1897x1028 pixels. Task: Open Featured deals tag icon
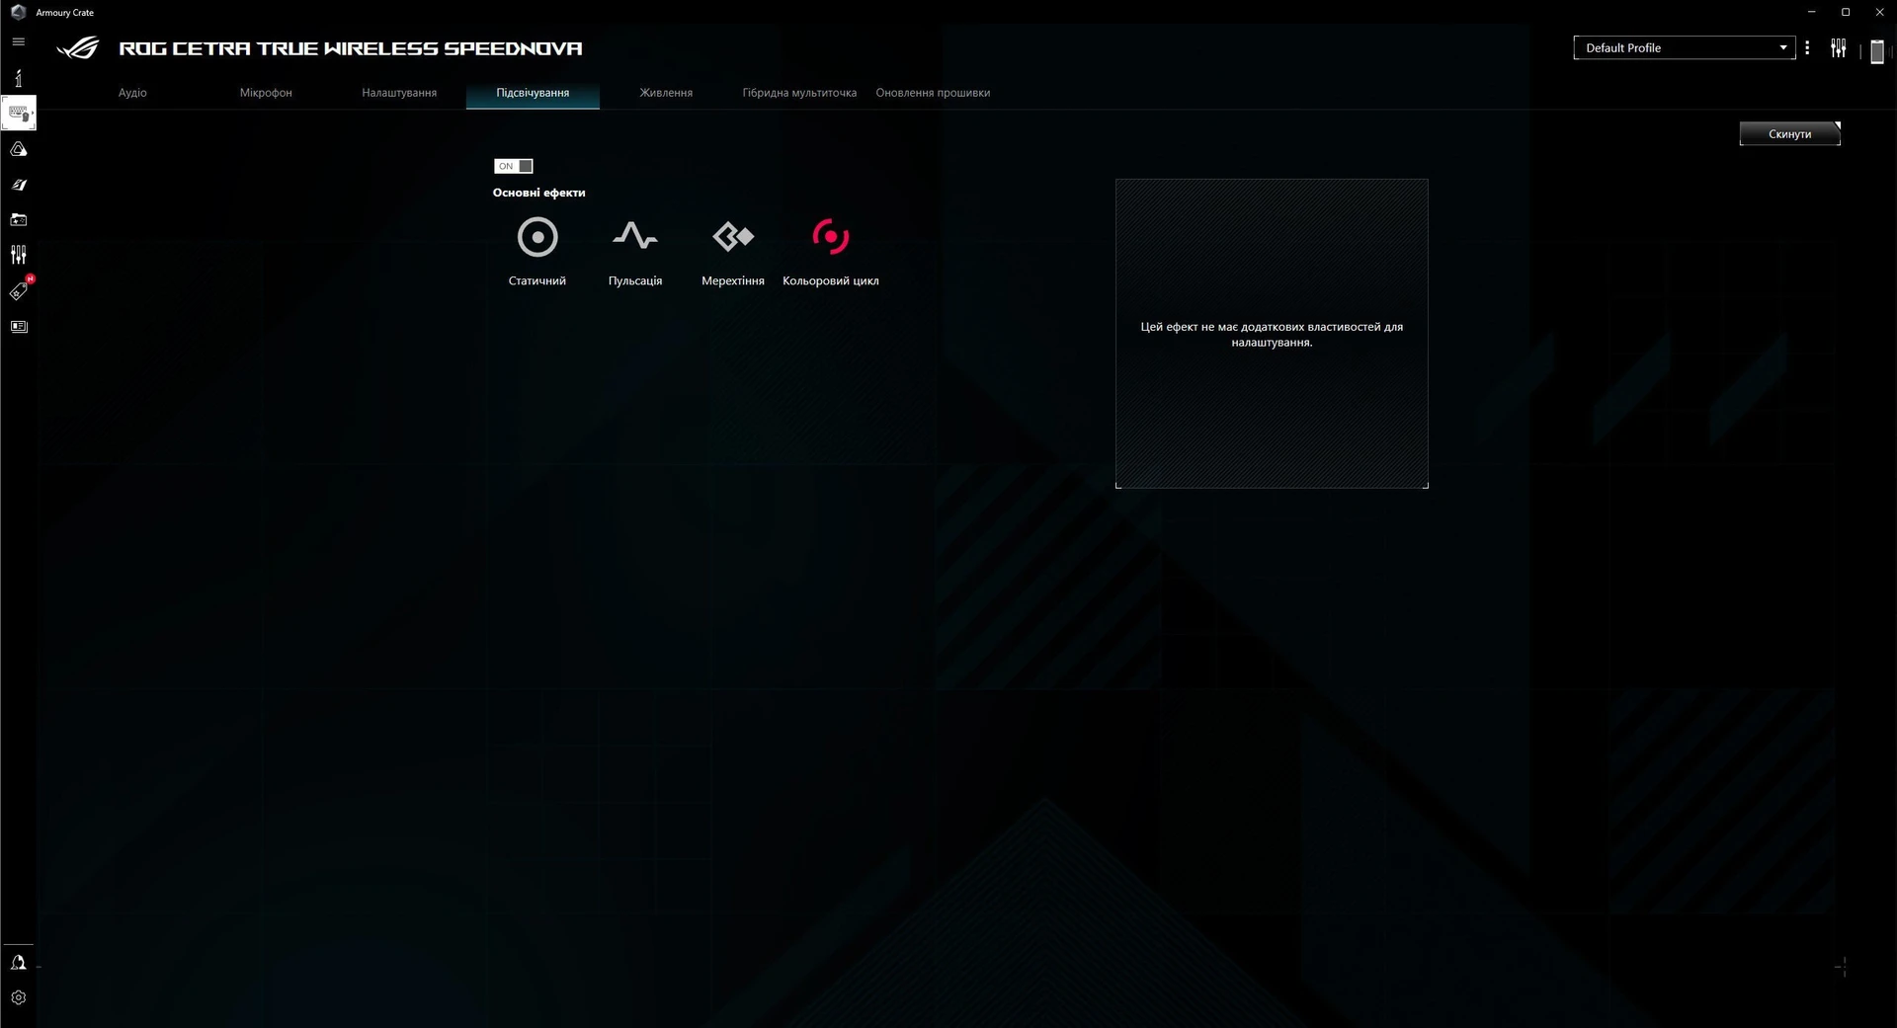(x=19, y=290)
